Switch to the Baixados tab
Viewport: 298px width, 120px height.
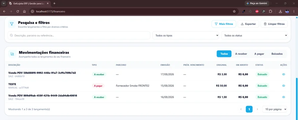(x=277, y=54)
